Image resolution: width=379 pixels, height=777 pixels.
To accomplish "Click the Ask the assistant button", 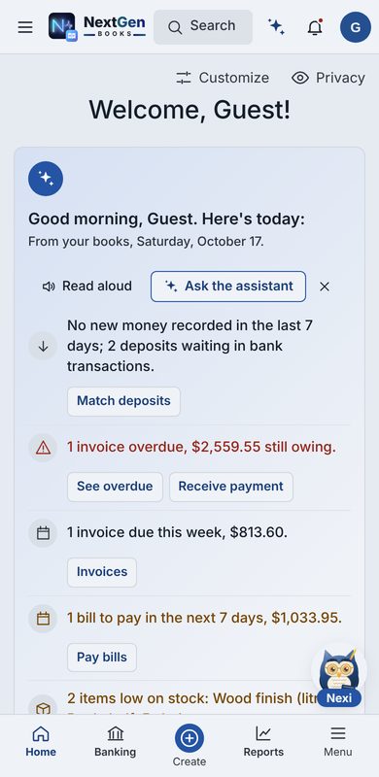I will [228, 287].
